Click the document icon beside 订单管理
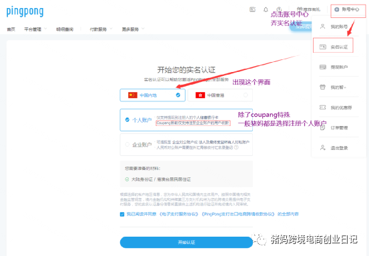Screen dimensions: 369x256 pos(323,127)
